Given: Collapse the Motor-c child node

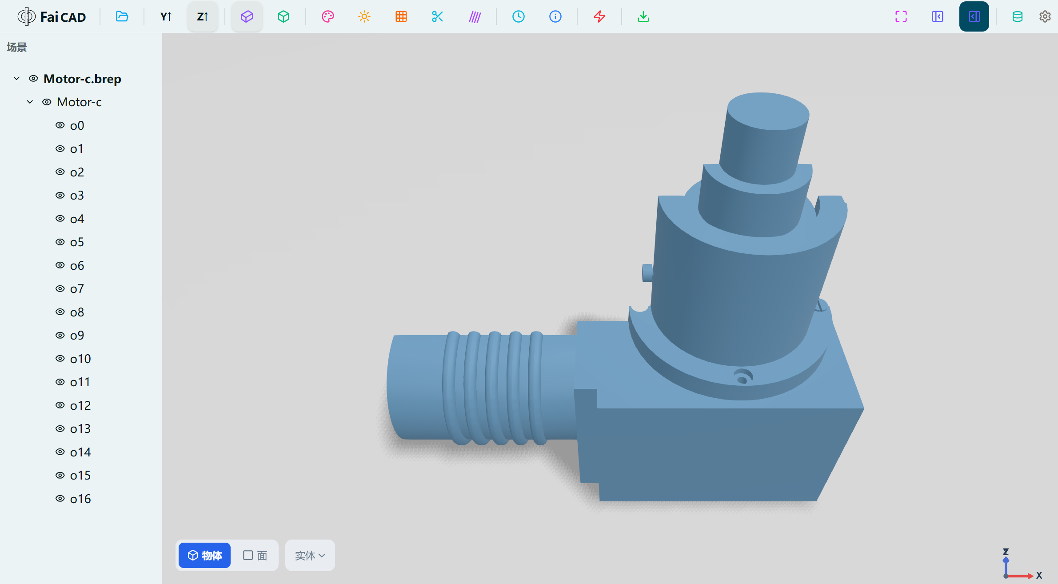Looking at the screenshot, I should tap(30, 102).
